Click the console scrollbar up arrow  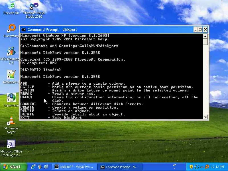pos(205,36)
